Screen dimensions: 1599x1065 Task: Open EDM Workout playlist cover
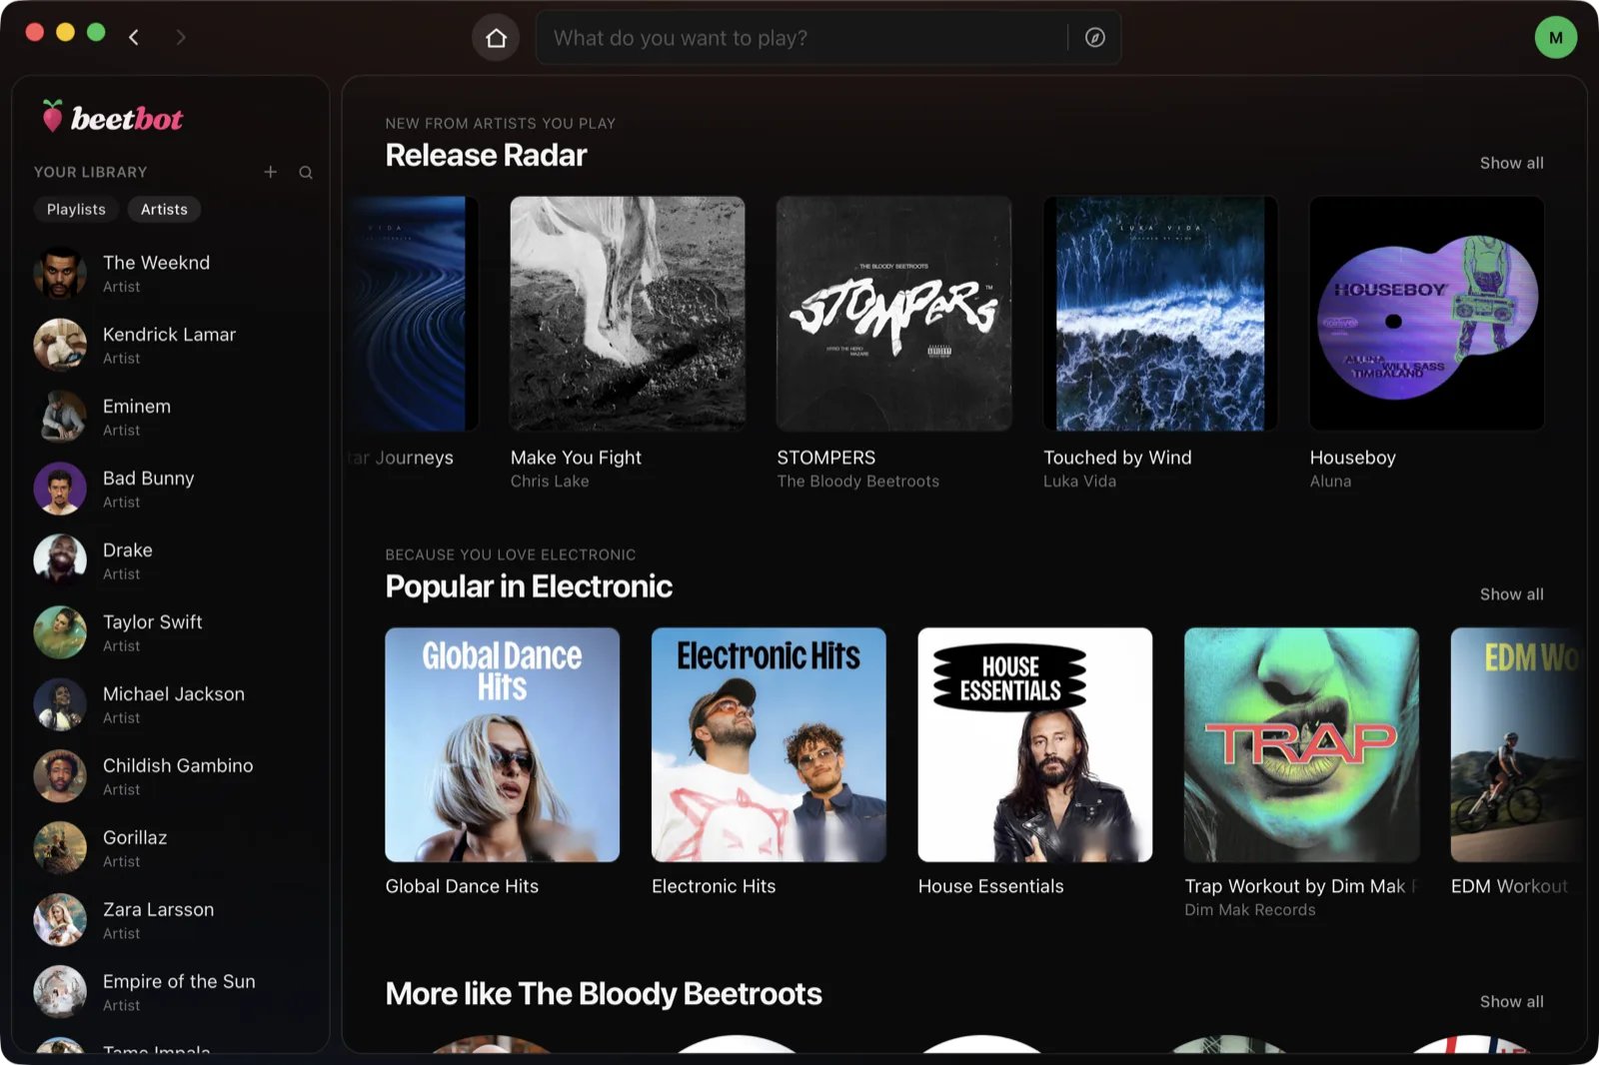pyautogui.click(x=1518, y=744)
